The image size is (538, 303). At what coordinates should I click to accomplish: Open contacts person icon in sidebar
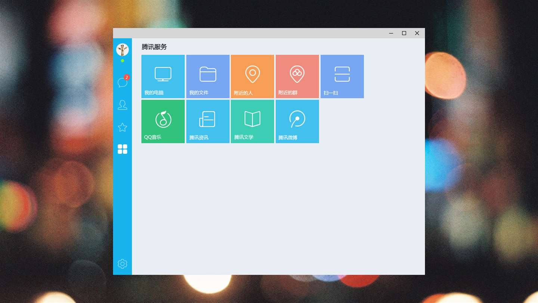(x=123, y=105)
